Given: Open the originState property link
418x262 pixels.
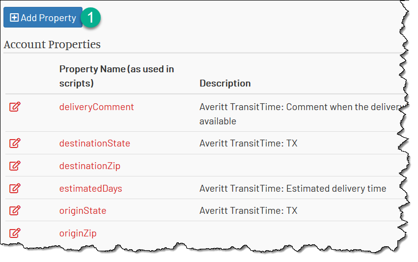Looking at the screenshot, I should (x=83, y=211).
